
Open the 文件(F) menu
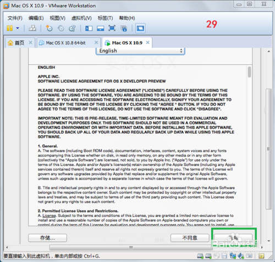point(15,18)
